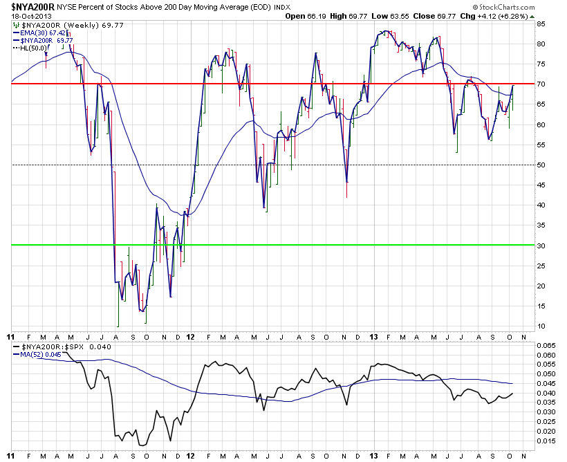The image size is (567, 462).
Task: Click the red horizontal line at 70
Action: [273, 84]
